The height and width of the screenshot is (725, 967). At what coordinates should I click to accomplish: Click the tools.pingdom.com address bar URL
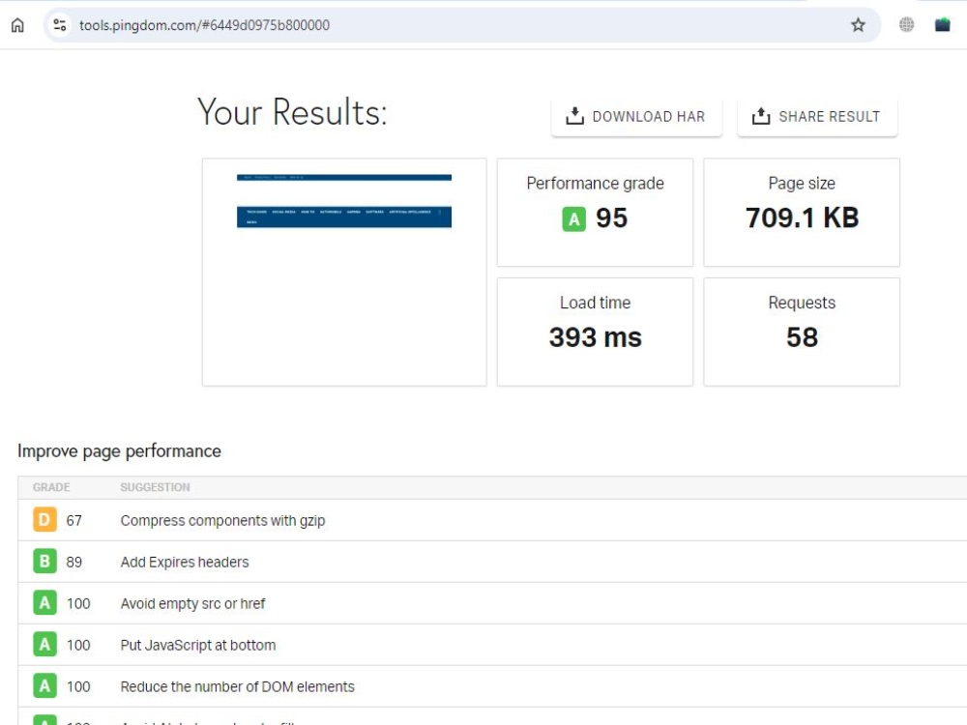(x=204, y=25)
